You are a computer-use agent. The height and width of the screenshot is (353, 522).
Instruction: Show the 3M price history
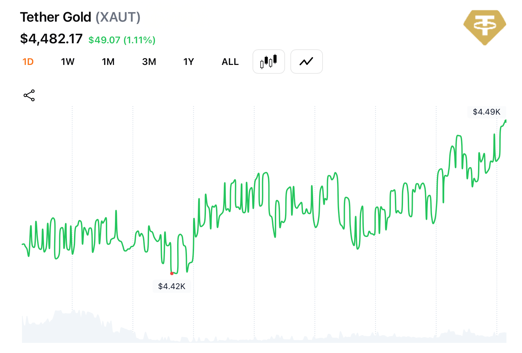[x=149, y=62]
